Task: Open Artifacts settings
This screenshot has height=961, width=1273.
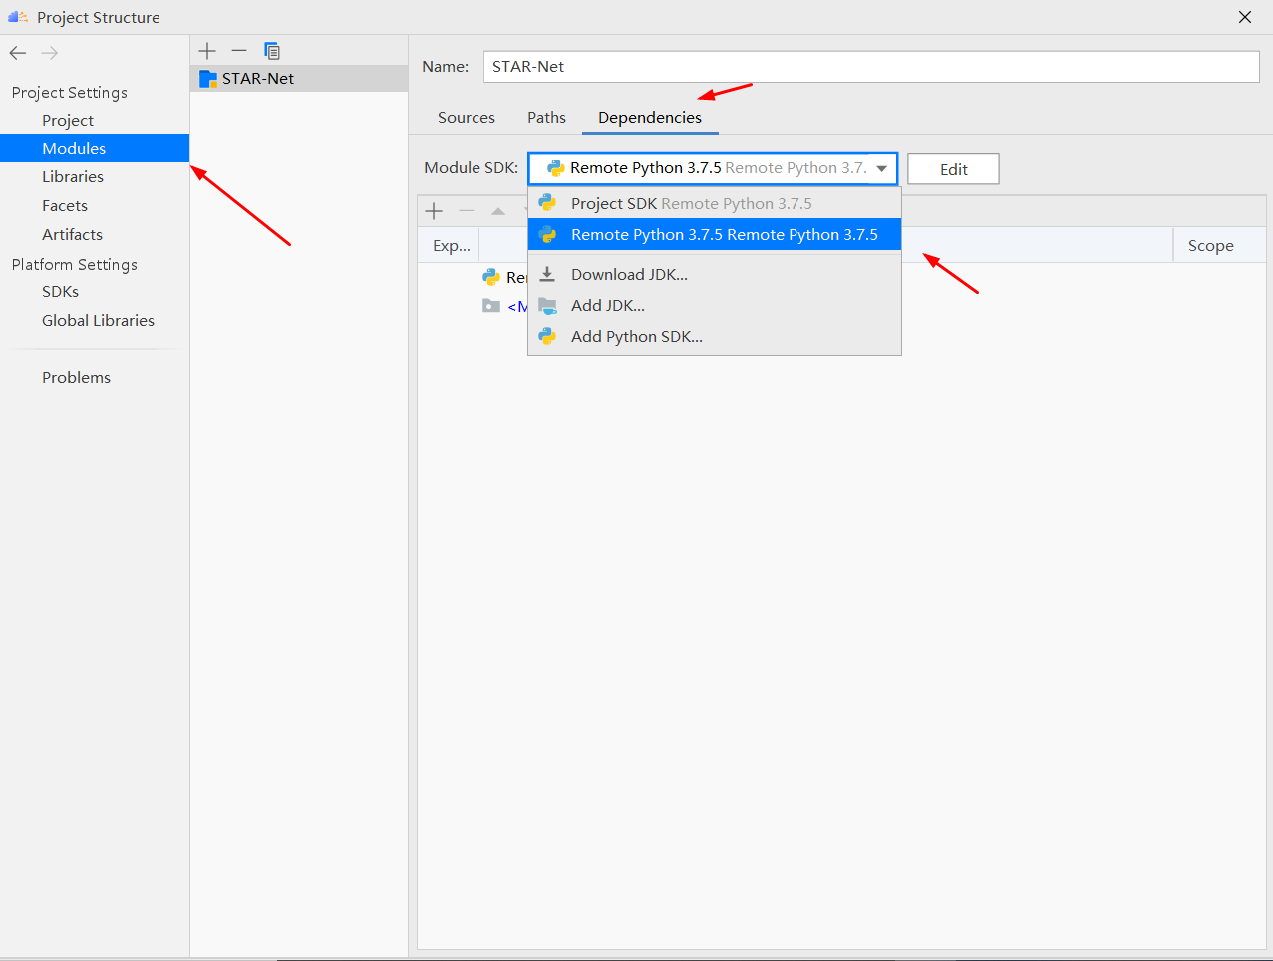Action: (x=72, y=234)
